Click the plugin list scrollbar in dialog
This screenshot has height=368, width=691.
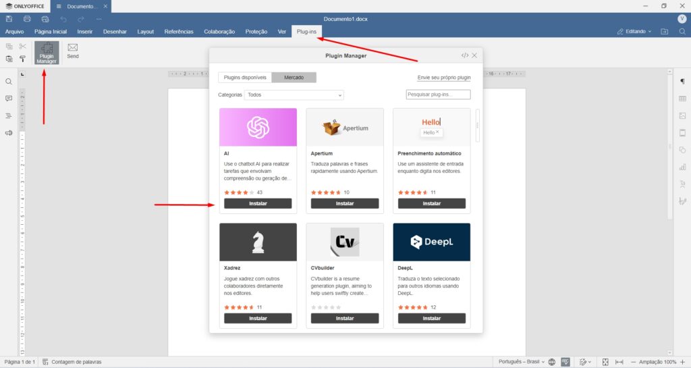(x=477, y=126)
